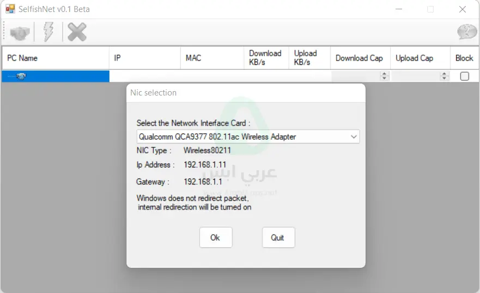Click the Upload Cap spinner arrows
Screen dimensions: 480x293
tap(445, 76)
